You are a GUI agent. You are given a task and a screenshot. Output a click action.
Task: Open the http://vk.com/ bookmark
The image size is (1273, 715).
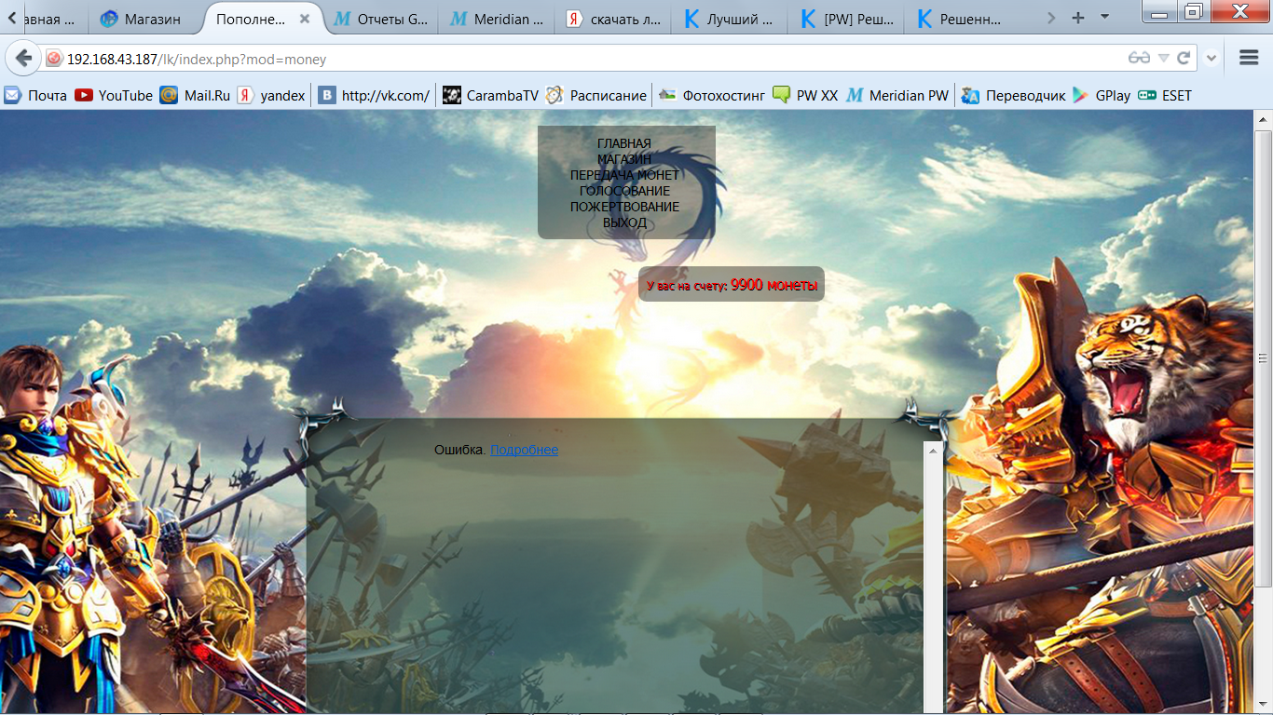pos(374,95)
